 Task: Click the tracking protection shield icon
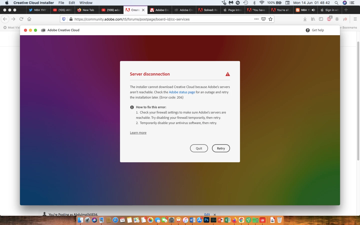pos(64,19)
